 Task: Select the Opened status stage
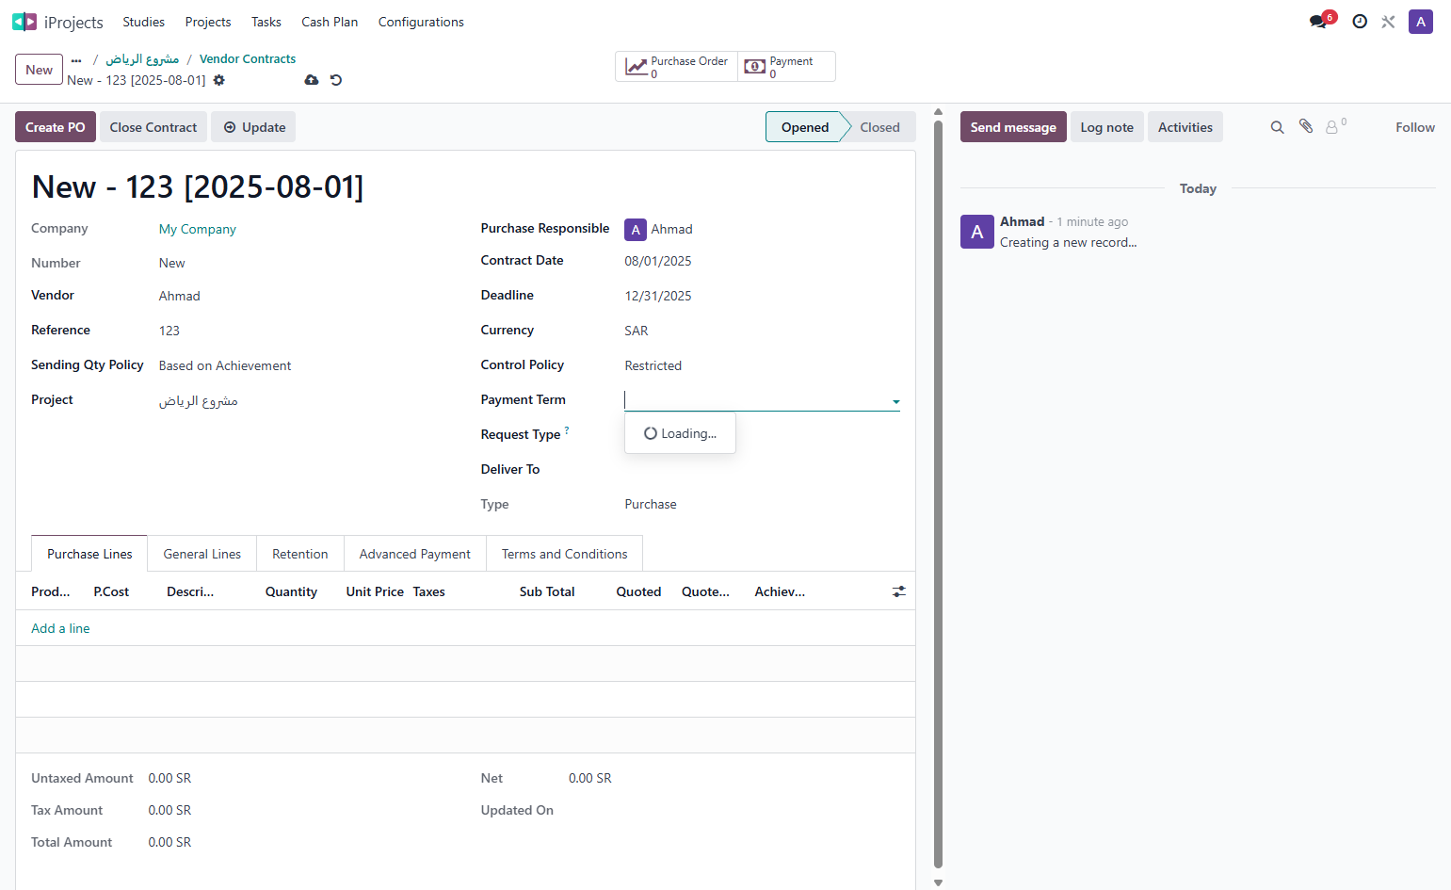coord(804,127)
